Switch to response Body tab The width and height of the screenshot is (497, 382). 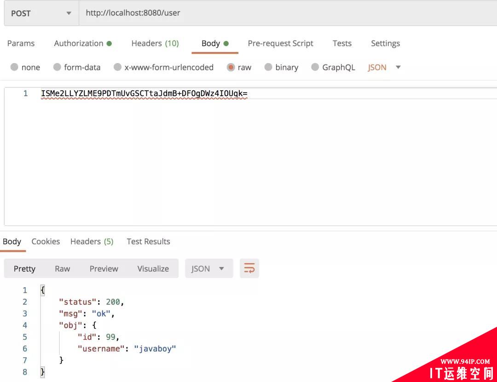[x=12, y=242]
